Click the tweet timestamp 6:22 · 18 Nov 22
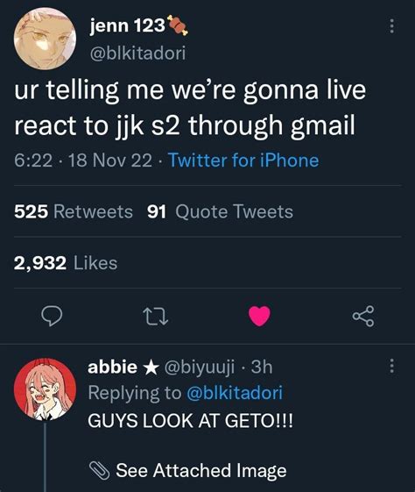Screen dimensions: 415x492 click(x=83, y=160)
